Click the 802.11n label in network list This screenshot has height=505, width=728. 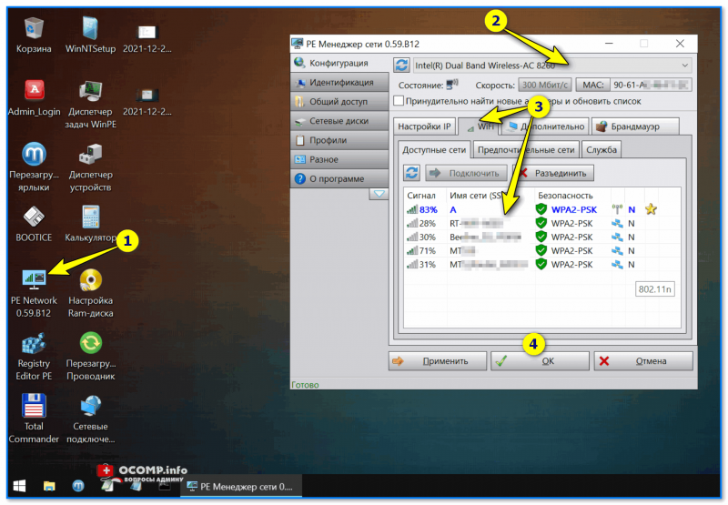pos(654,289)
